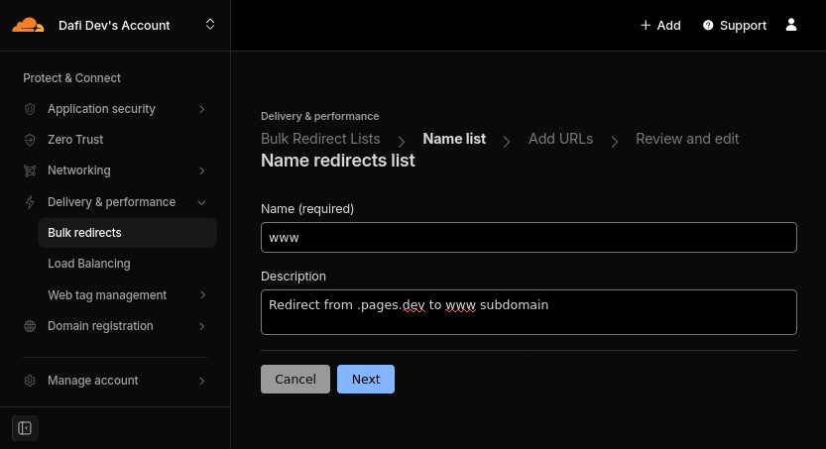Open the user profile icon

coord(791,25)
